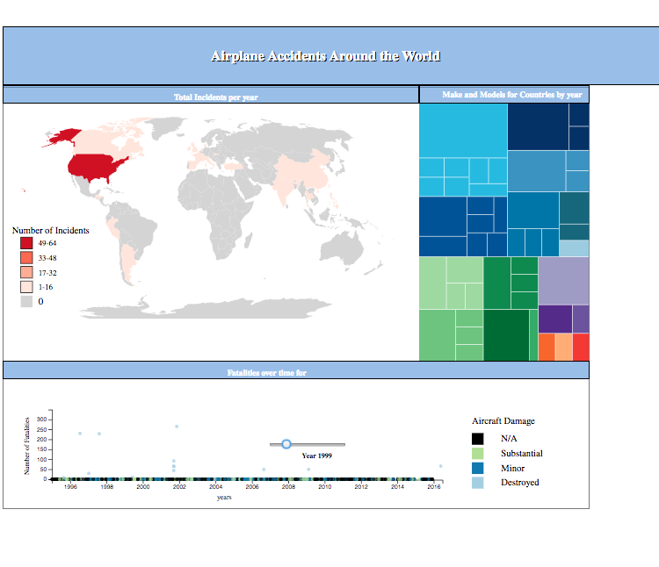Select the lavender purple treemap block
This screenshot has width=659, height=567.
point(563,281)
